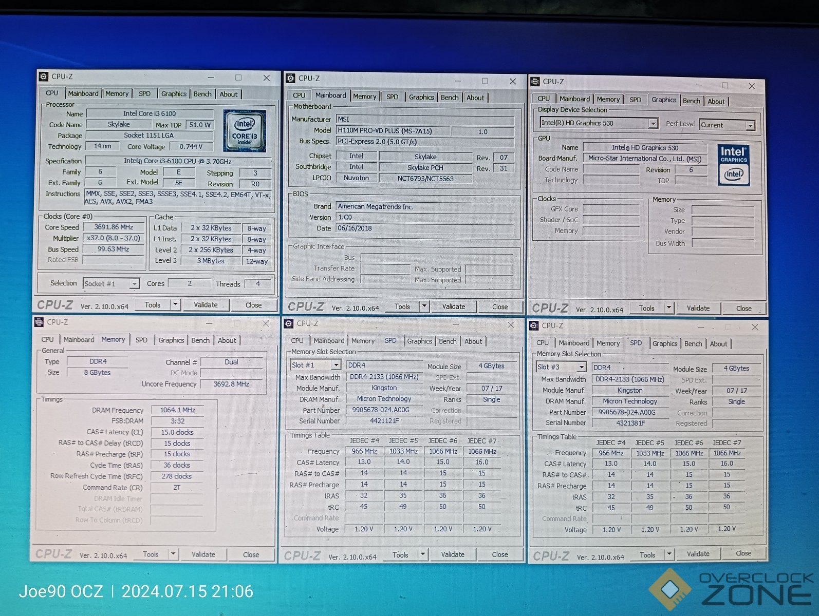Click the Channel # value Dual
Viewport: 819px width, 616px height.
tap(231, 362)
